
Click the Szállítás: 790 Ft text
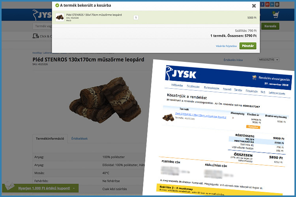pos(245,31)
